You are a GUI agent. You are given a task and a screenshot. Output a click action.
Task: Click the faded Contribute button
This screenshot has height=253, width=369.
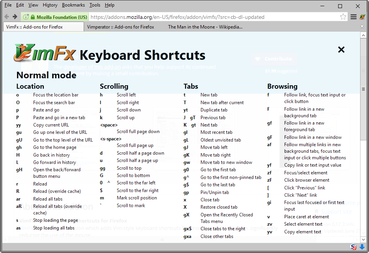(274, 59)
